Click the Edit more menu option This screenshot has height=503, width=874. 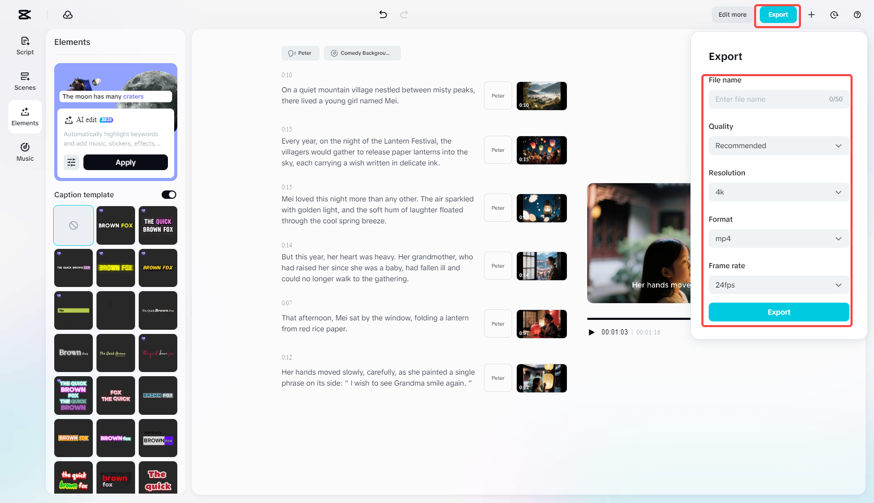(732, 15)
